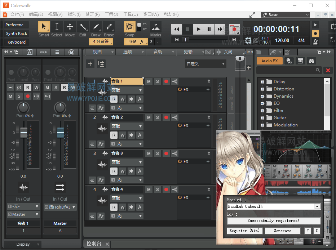Click the Master channel volume fader

coord(60,133)
